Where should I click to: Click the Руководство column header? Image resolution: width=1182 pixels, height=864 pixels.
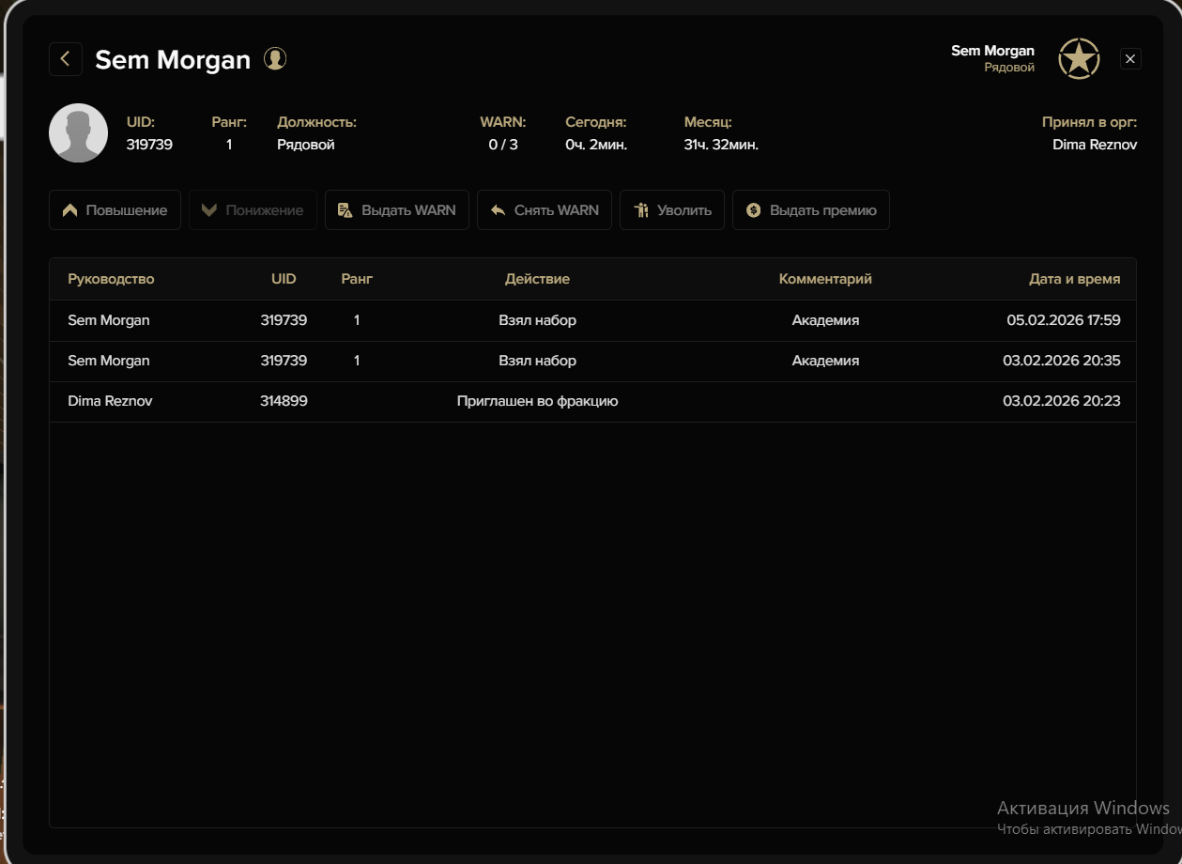coord(111,279)
